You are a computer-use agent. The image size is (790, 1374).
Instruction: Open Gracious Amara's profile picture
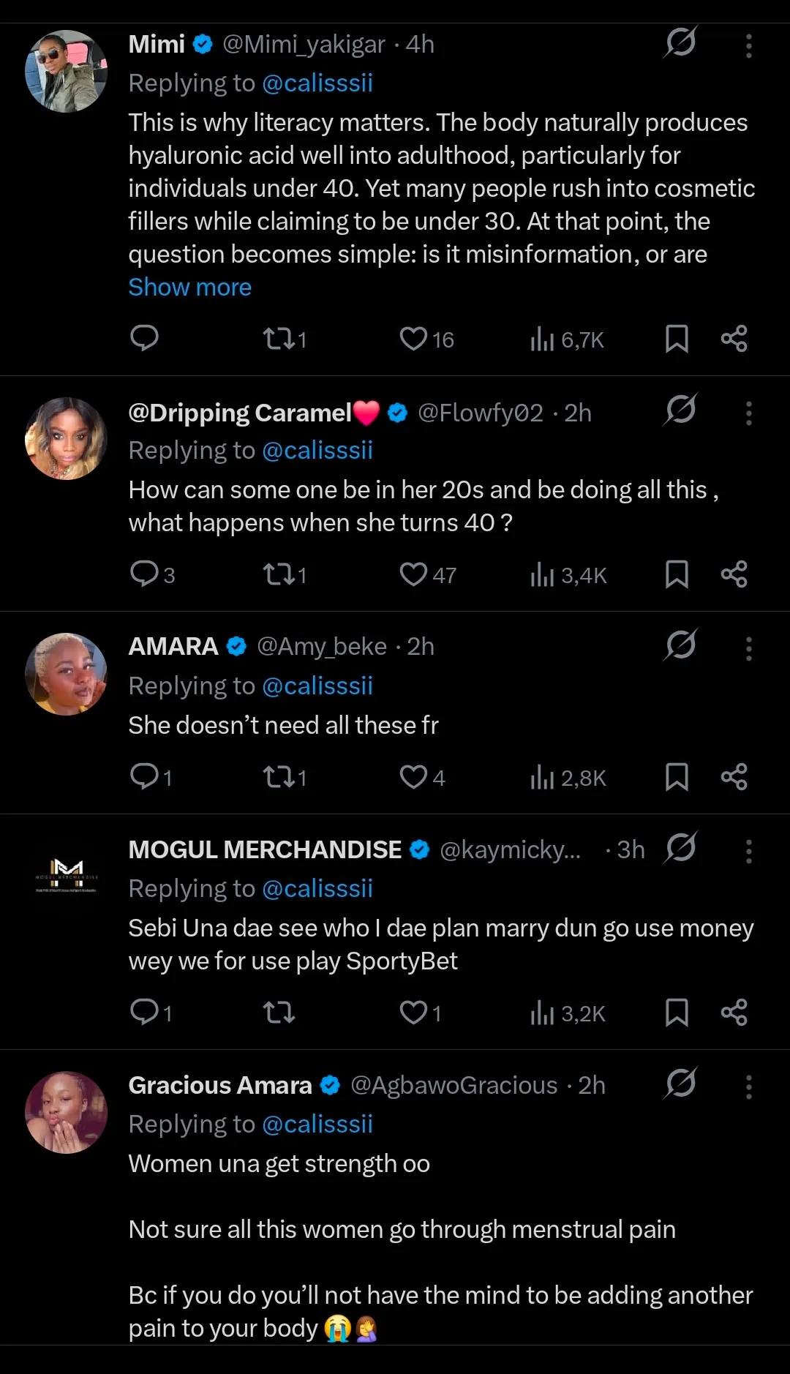tap(66, 1112)
